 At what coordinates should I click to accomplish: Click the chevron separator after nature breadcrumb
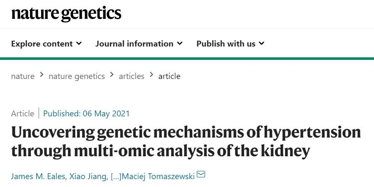pos(42,75)
